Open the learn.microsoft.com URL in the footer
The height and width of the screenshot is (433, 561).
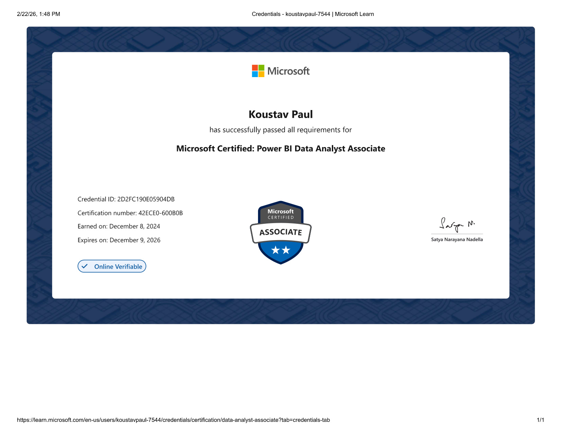173,420
